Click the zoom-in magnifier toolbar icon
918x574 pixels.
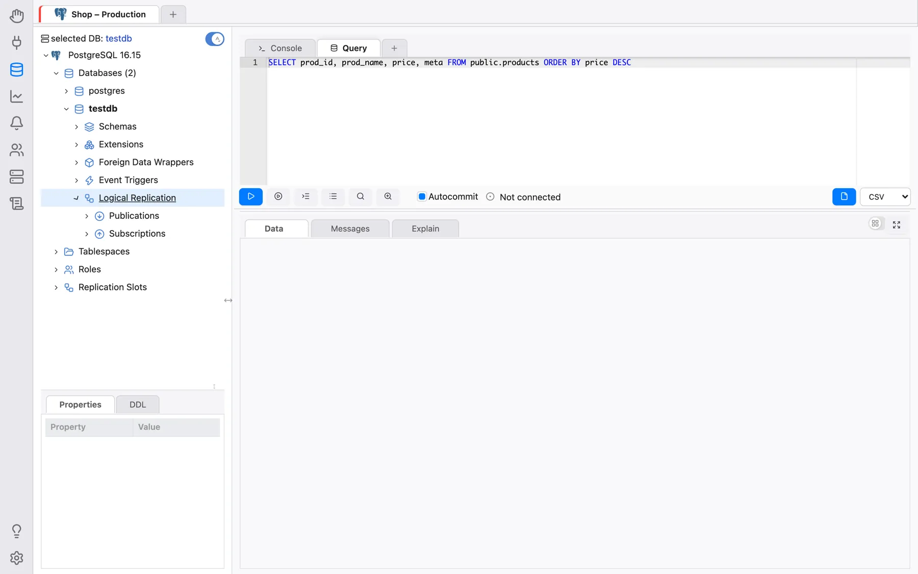(x=388, y=196)
